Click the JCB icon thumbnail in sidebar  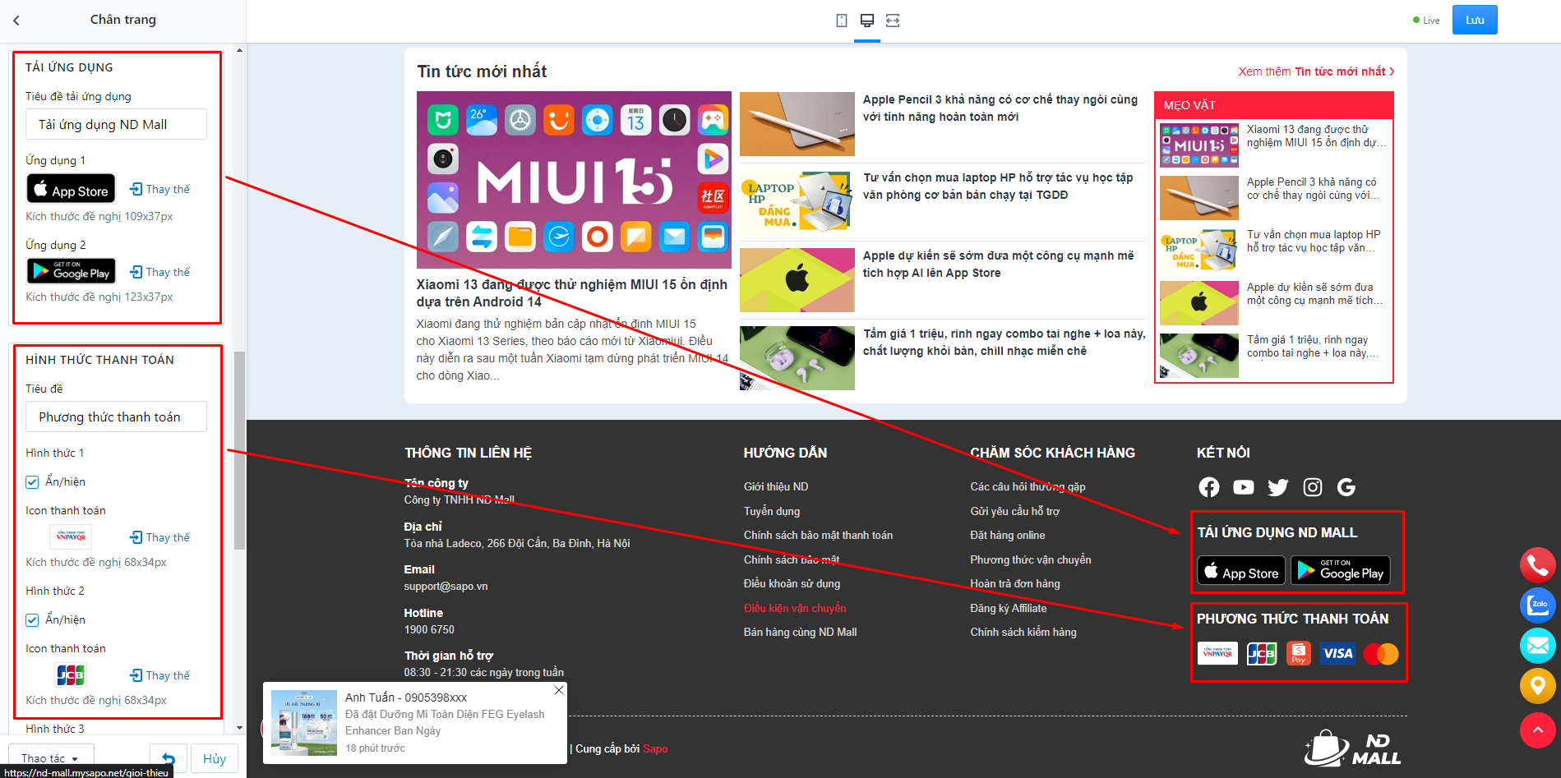coord(71,675)
